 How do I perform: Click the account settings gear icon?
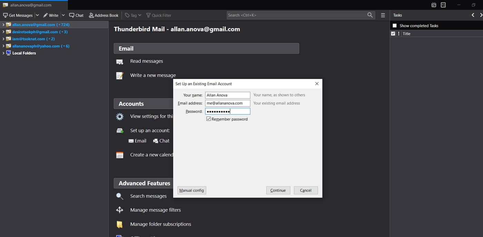pyautogui.click(x=120, y=117)
